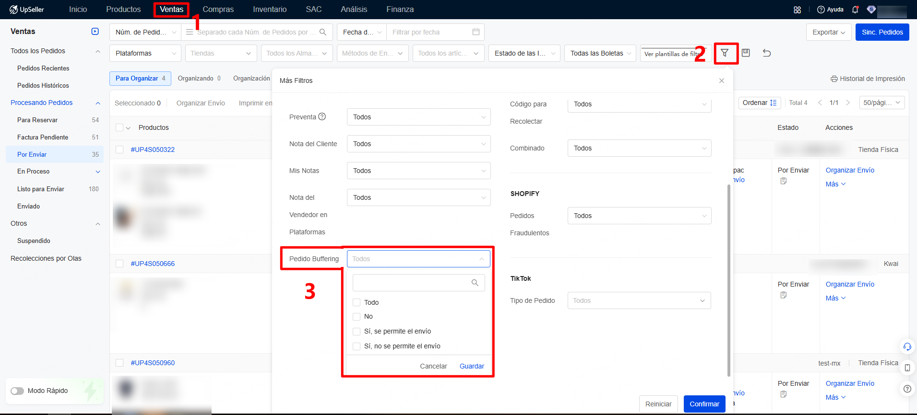
Task: Click the calendar icon in date filter
Action: pyautogui.click(x=476, y=32)
